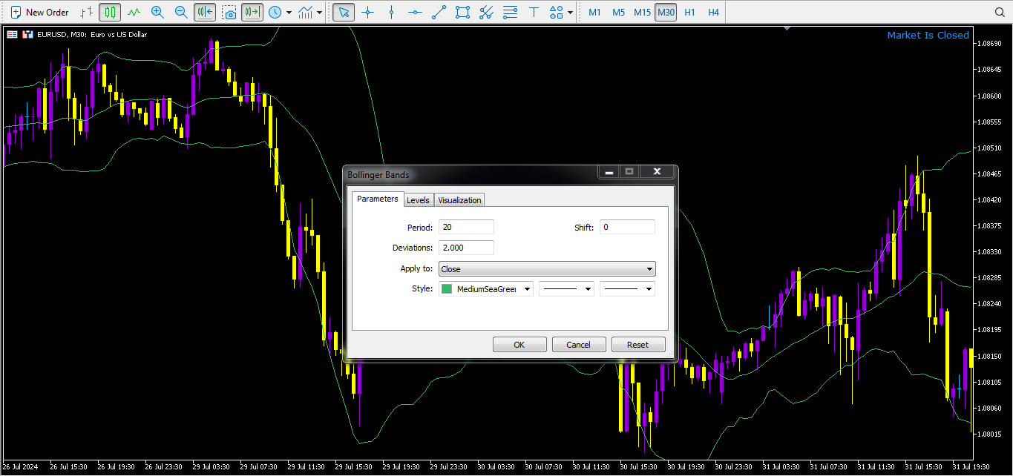The width and height of the screenshot is (1013, 476).
Task: Click the green style color swatch
Action: [447, 289]
